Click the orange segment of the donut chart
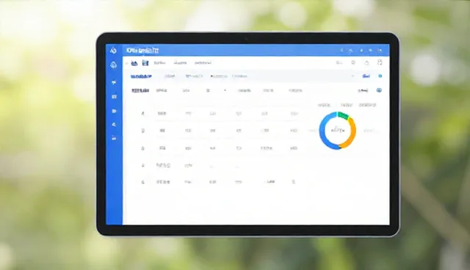This screenshot has width=470, height=270. tap(351, 134)
